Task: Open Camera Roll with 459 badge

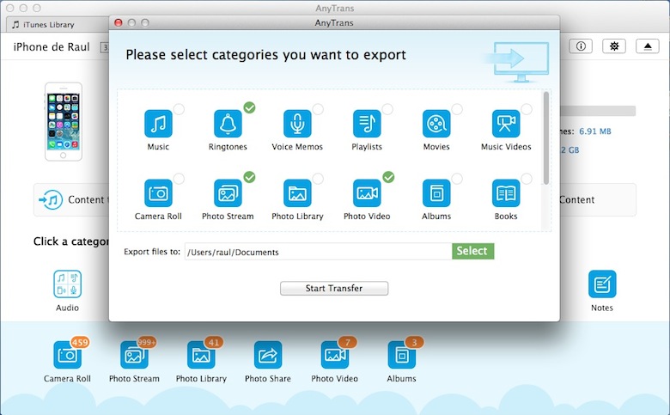Action: (x=68, y=355)
